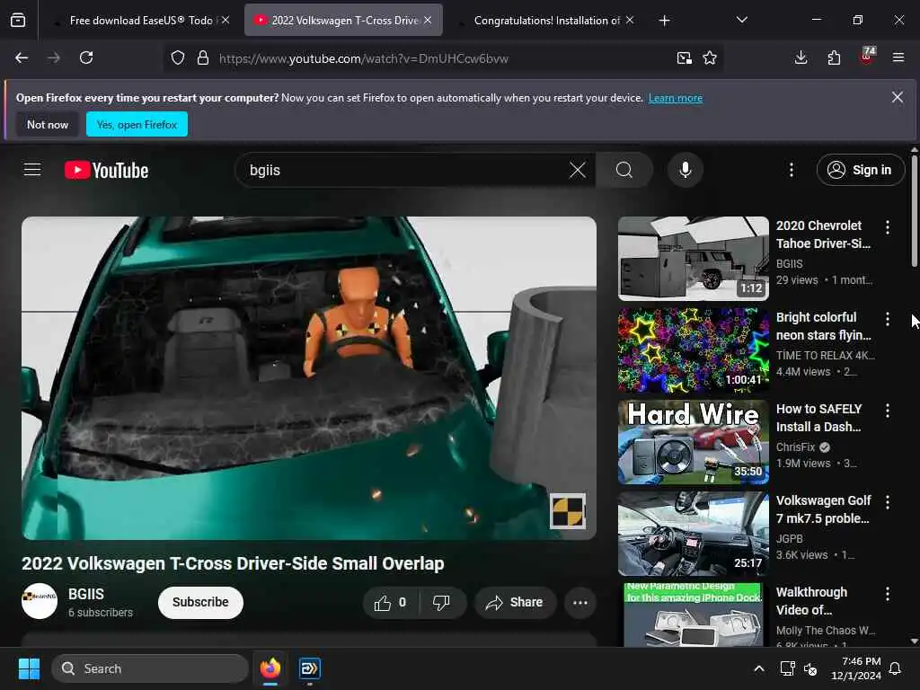
Task: Open Firefox View in the tab strip
Action: (x=18, y=21)
